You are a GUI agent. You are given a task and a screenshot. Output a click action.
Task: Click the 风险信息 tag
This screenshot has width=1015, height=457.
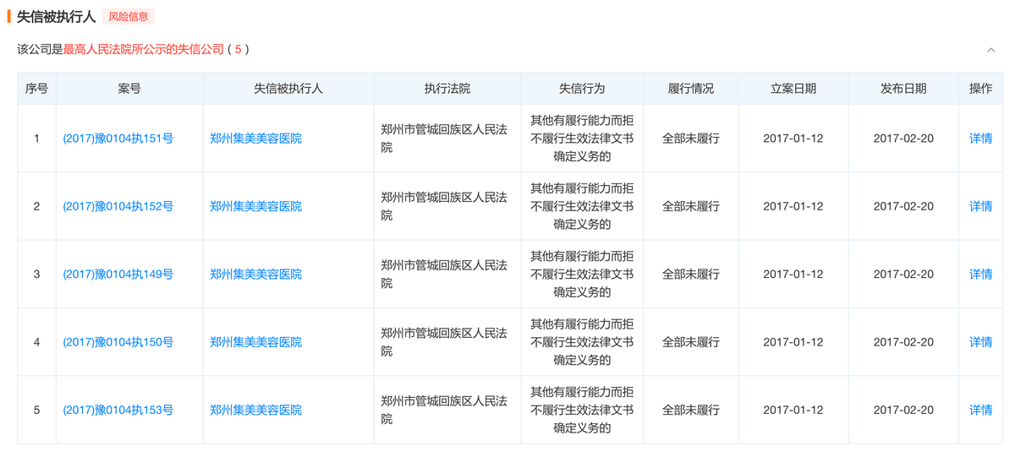(129, 16)
